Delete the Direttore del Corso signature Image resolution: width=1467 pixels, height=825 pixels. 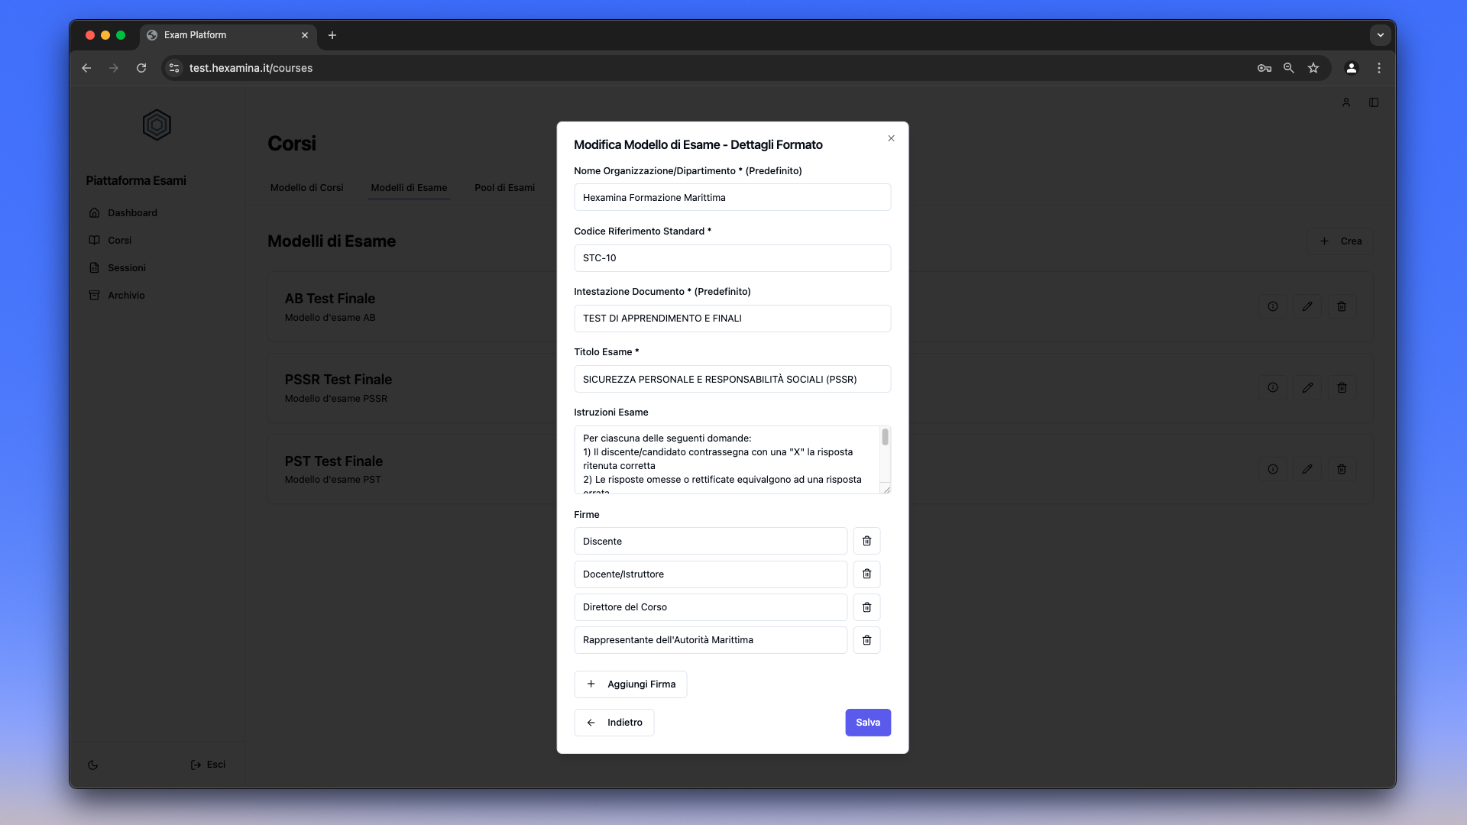[x=866, y=607]
